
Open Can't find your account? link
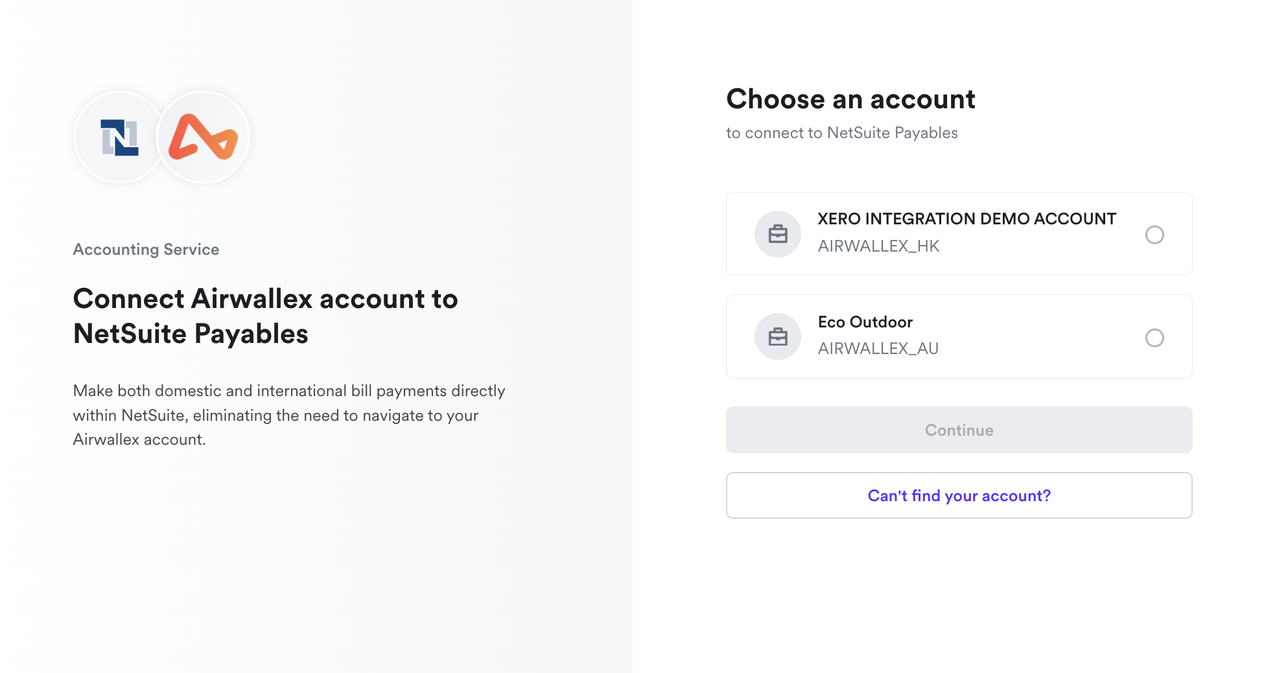pyautogui.click(x=959, y=495)
